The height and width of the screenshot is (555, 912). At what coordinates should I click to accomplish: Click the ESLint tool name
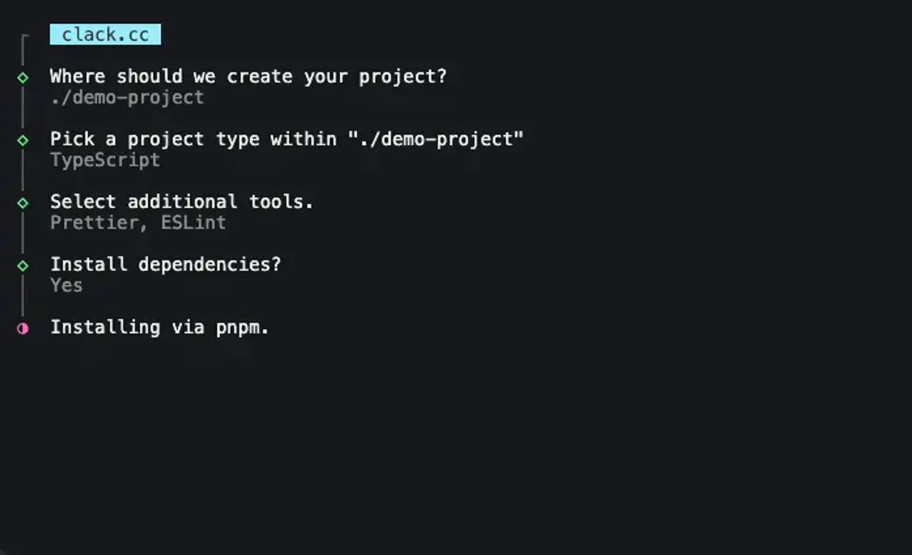[194, 223]
